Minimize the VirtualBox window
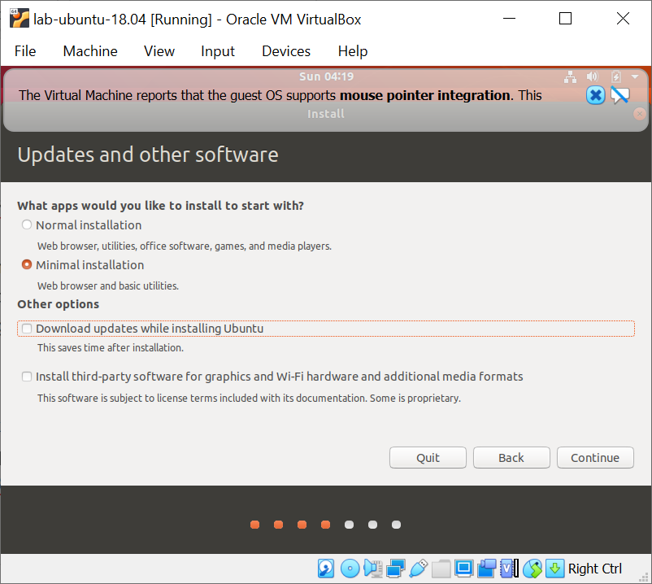 point(510,19)
